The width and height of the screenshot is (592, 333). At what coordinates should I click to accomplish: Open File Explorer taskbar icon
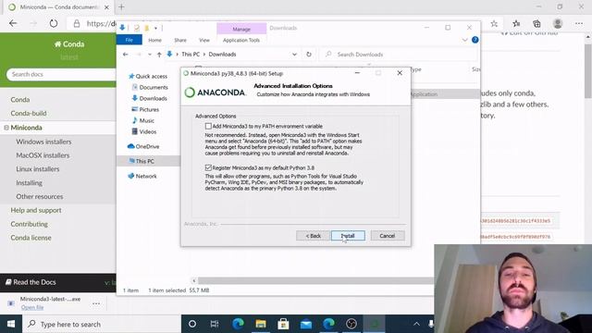coord(261,324)
